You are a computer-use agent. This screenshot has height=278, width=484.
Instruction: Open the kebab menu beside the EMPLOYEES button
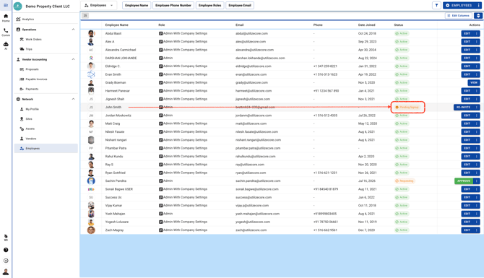click(x=479, y=5)
